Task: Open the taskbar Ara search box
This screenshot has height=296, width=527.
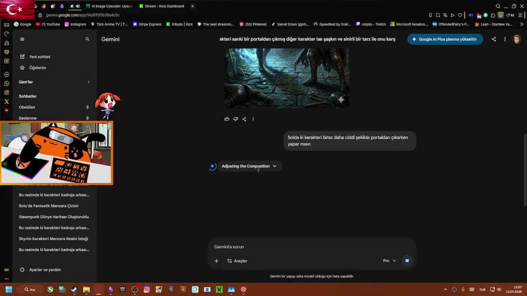Action: pyautogui.click(x=30, y=289)
